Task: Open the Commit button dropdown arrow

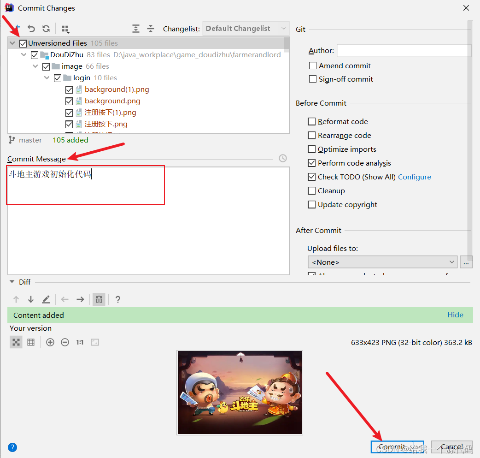Action: [418, 447]
